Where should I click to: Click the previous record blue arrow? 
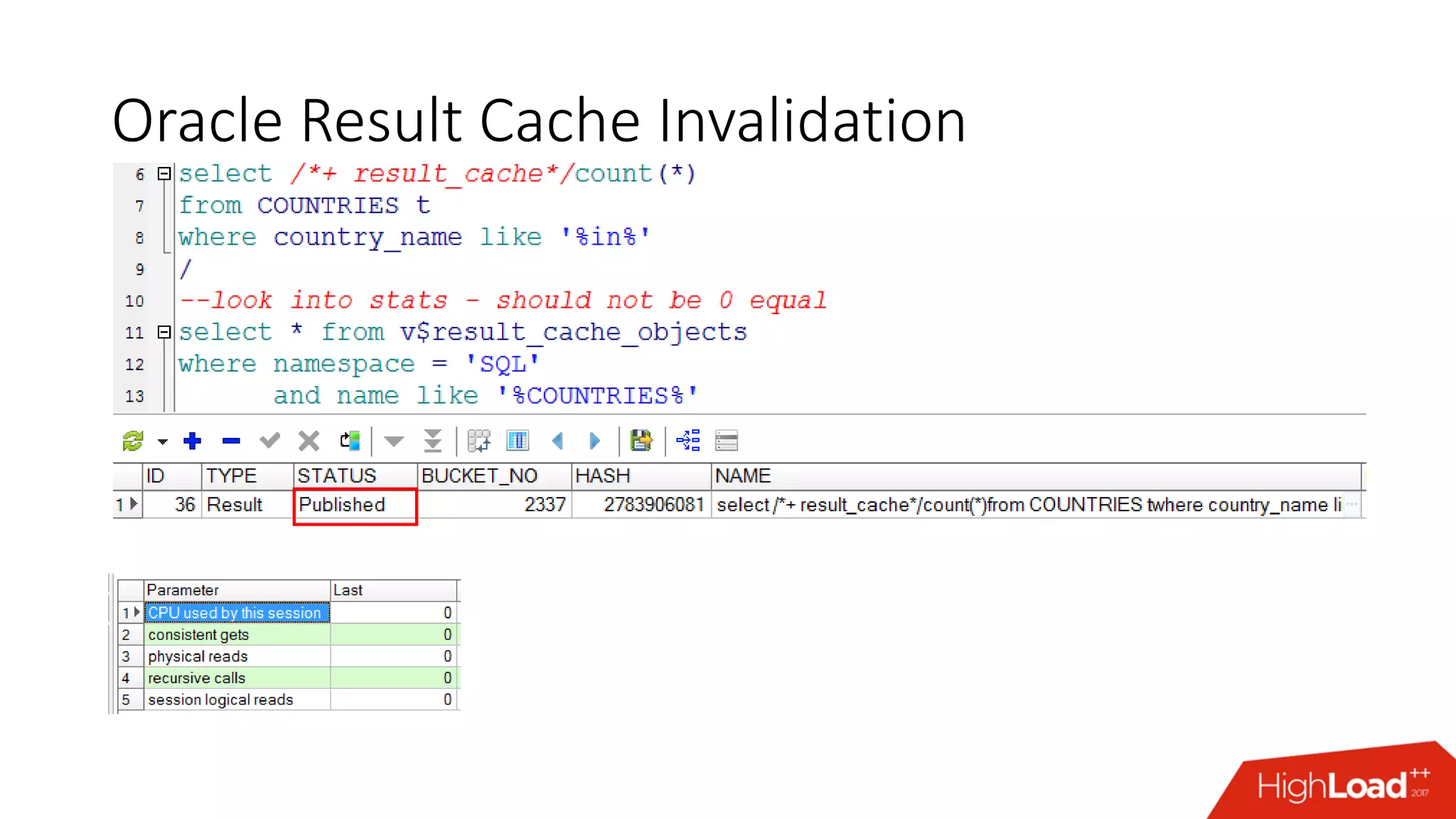pos(557,441)
